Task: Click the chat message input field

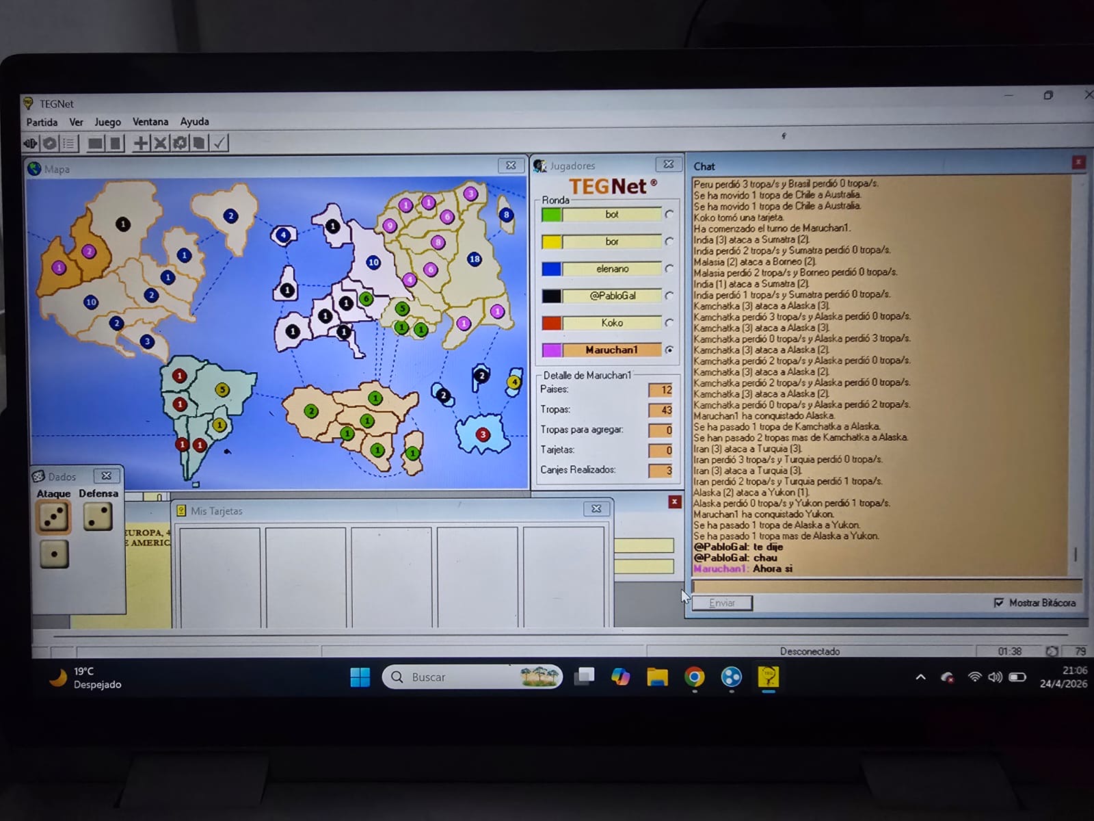Action: coord(885,586)
